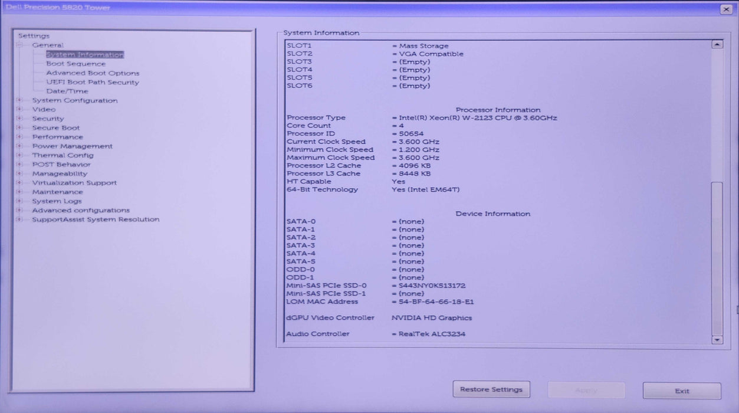Select the General category label
The height and width of the screenshot is (413, 739).
click(x=48, y=45)
